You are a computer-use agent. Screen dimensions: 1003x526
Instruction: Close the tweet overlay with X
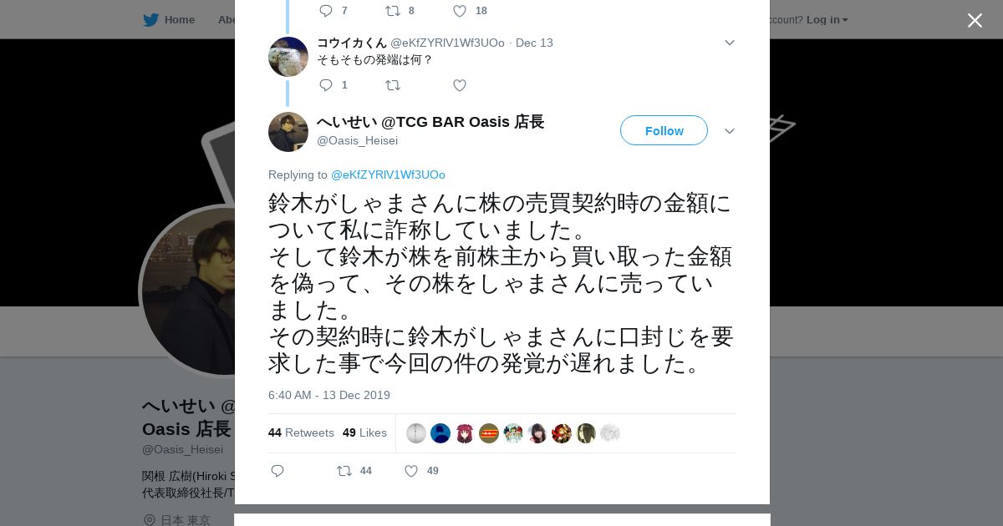point(975,20)
